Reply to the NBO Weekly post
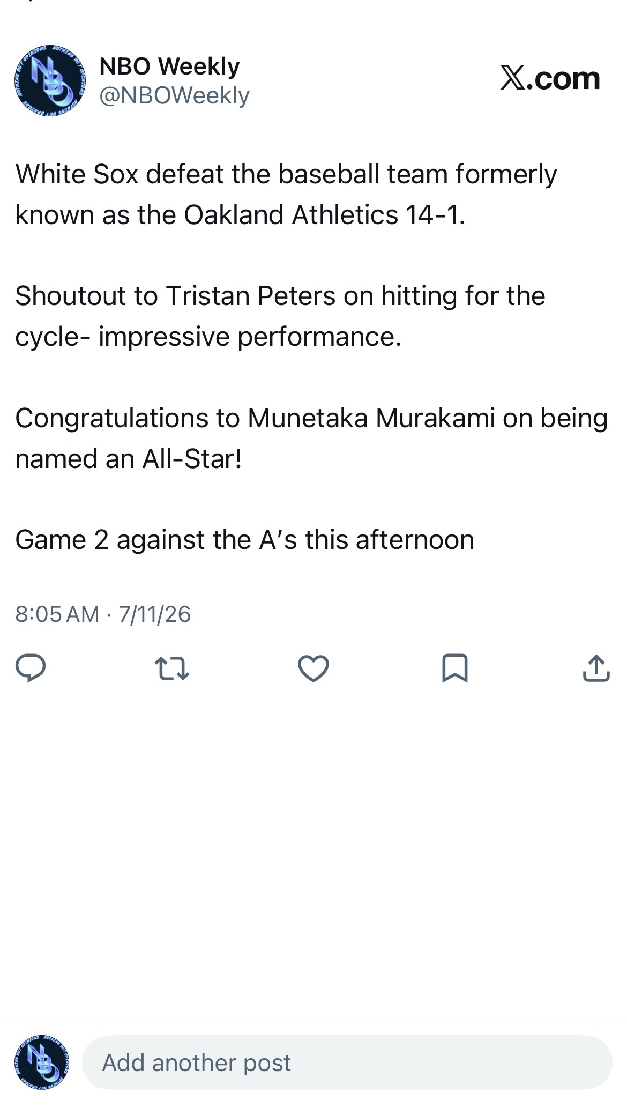The width and height of the screenshot is (627, 1115). (31, 668)
